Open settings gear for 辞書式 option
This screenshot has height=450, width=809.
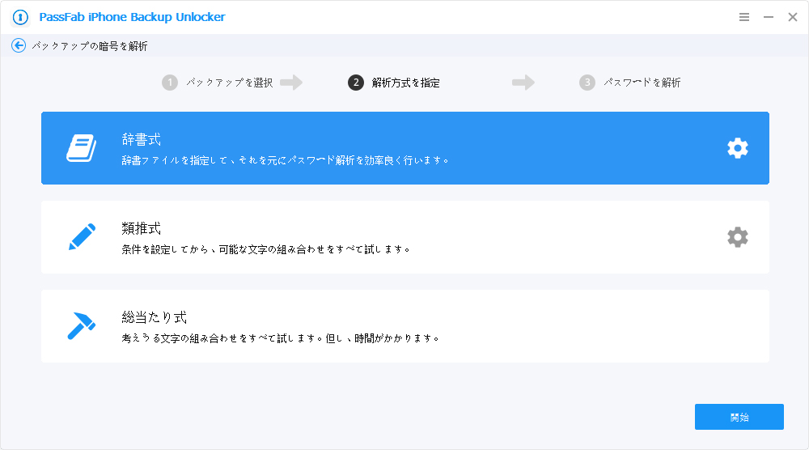pyautogui.click(x=737, y=148)
